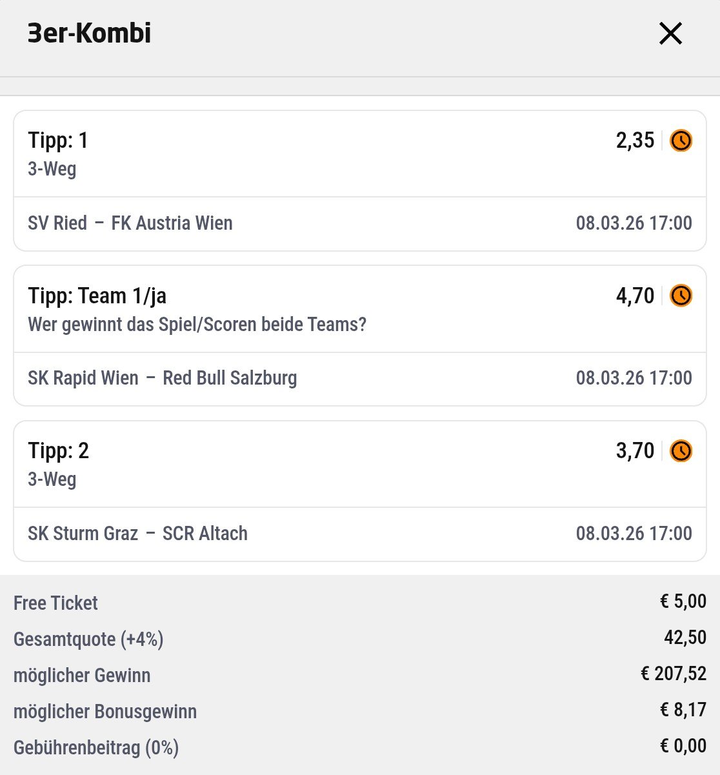Image resolution: width=720 pixels, height=775 pixels.
Task: Click the clock icon beside odds 4,70
Action: pos(681,296)
